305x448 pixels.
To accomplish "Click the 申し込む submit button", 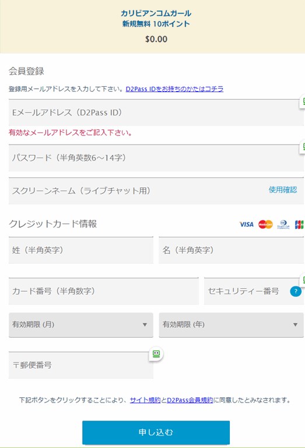I will [x=156, y=432].
